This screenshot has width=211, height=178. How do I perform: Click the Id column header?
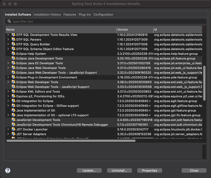coord(178,29)
